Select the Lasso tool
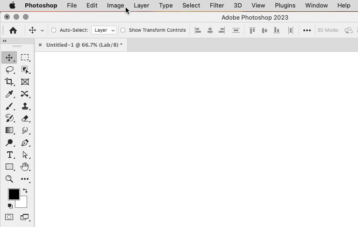 click(x=9, y=70)
